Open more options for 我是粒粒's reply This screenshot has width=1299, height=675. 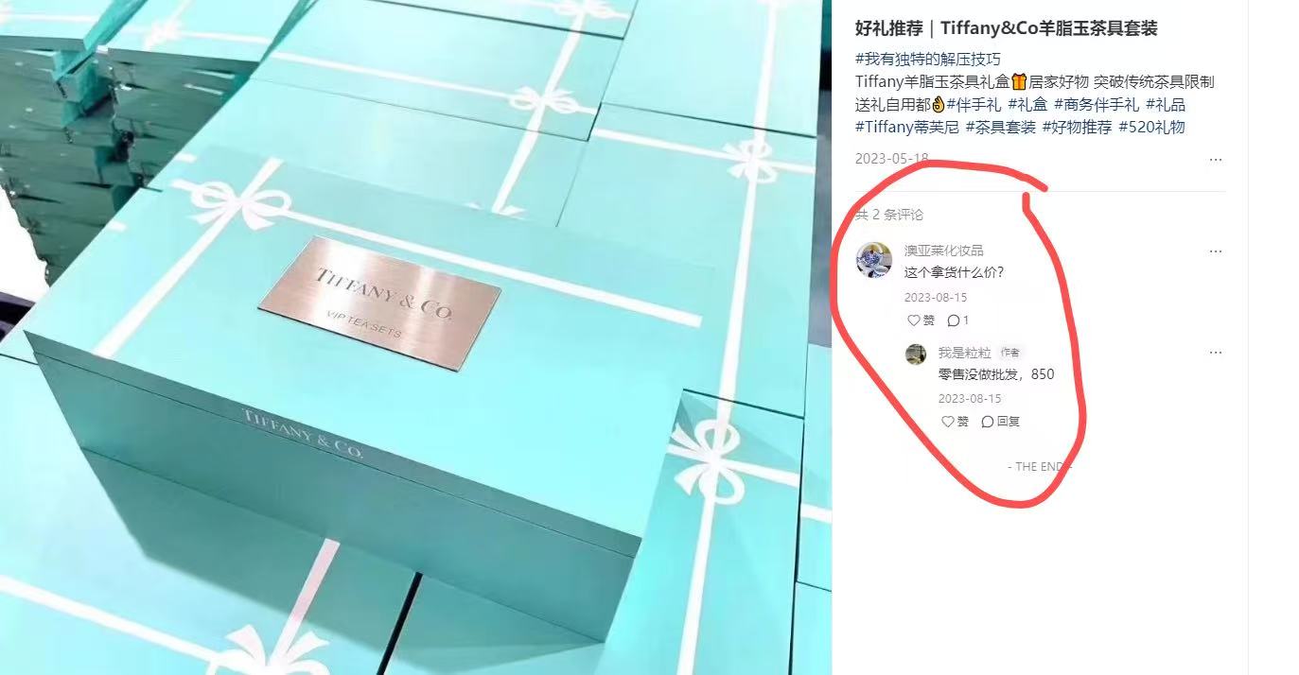(1216, 353)
